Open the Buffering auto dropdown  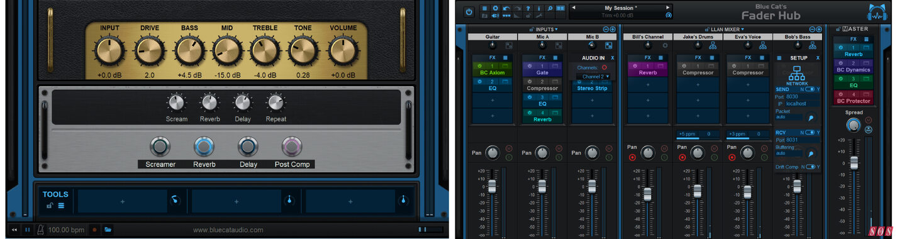tap(789, 153)
